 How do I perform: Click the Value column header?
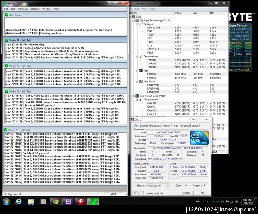coord(182,13)
